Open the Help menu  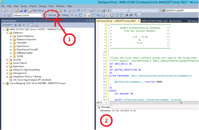tap(69, 6)
